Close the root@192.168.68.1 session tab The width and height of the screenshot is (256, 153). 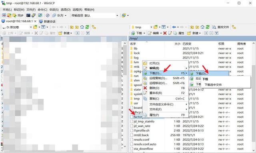35,21
